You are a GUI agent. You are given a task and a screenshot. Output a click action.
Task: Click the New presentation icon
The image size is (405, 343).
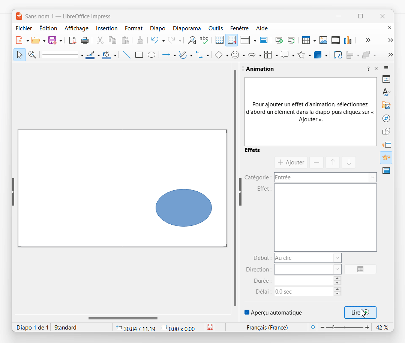(19, 40)
